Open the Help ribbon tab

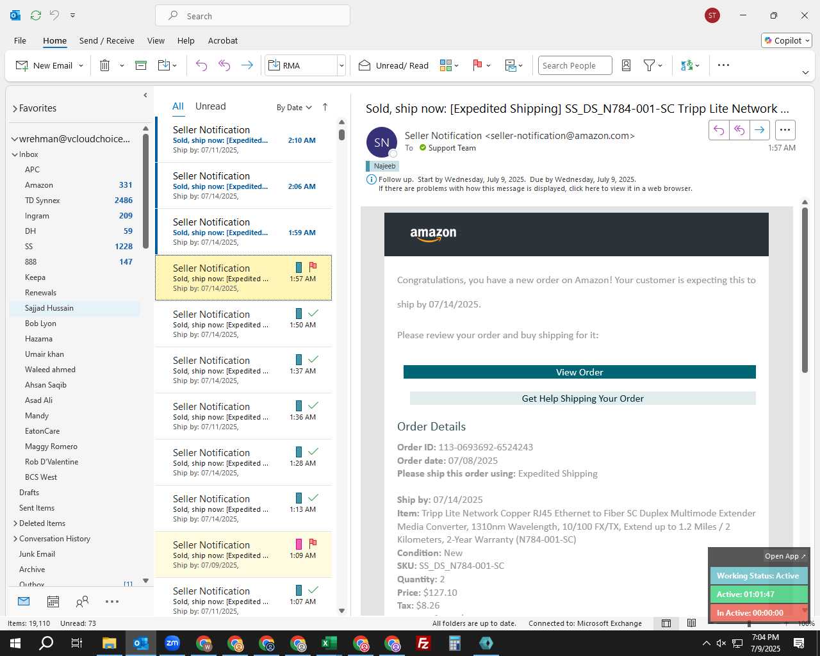pyautogui.click(x=186, y=40)
